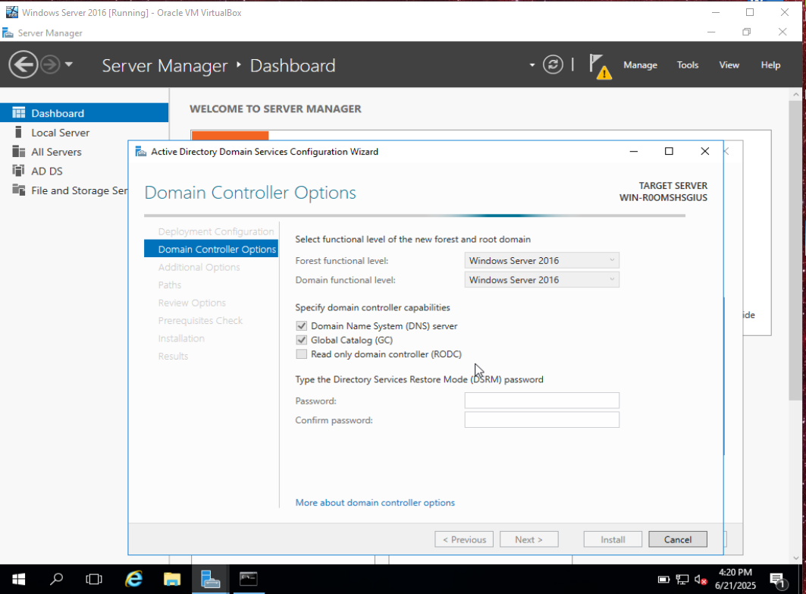Image resolution: width=806 pixels, height=594 pixels.
Task: Click the VirtualBox window title icon
Action: pos(11,12)
